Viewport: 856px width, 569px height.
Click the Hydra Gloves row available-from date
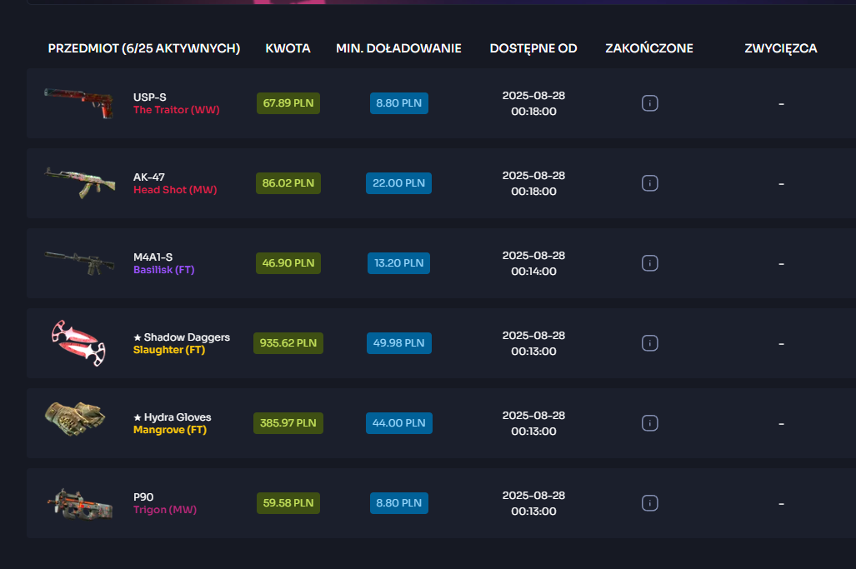(533, 423)
